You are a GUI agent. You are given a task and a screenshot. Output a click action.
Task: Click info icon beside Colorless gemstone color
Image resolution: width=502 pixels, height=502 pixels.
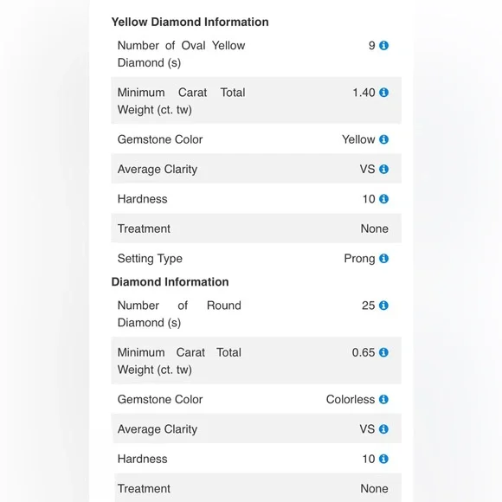[383, 400]
